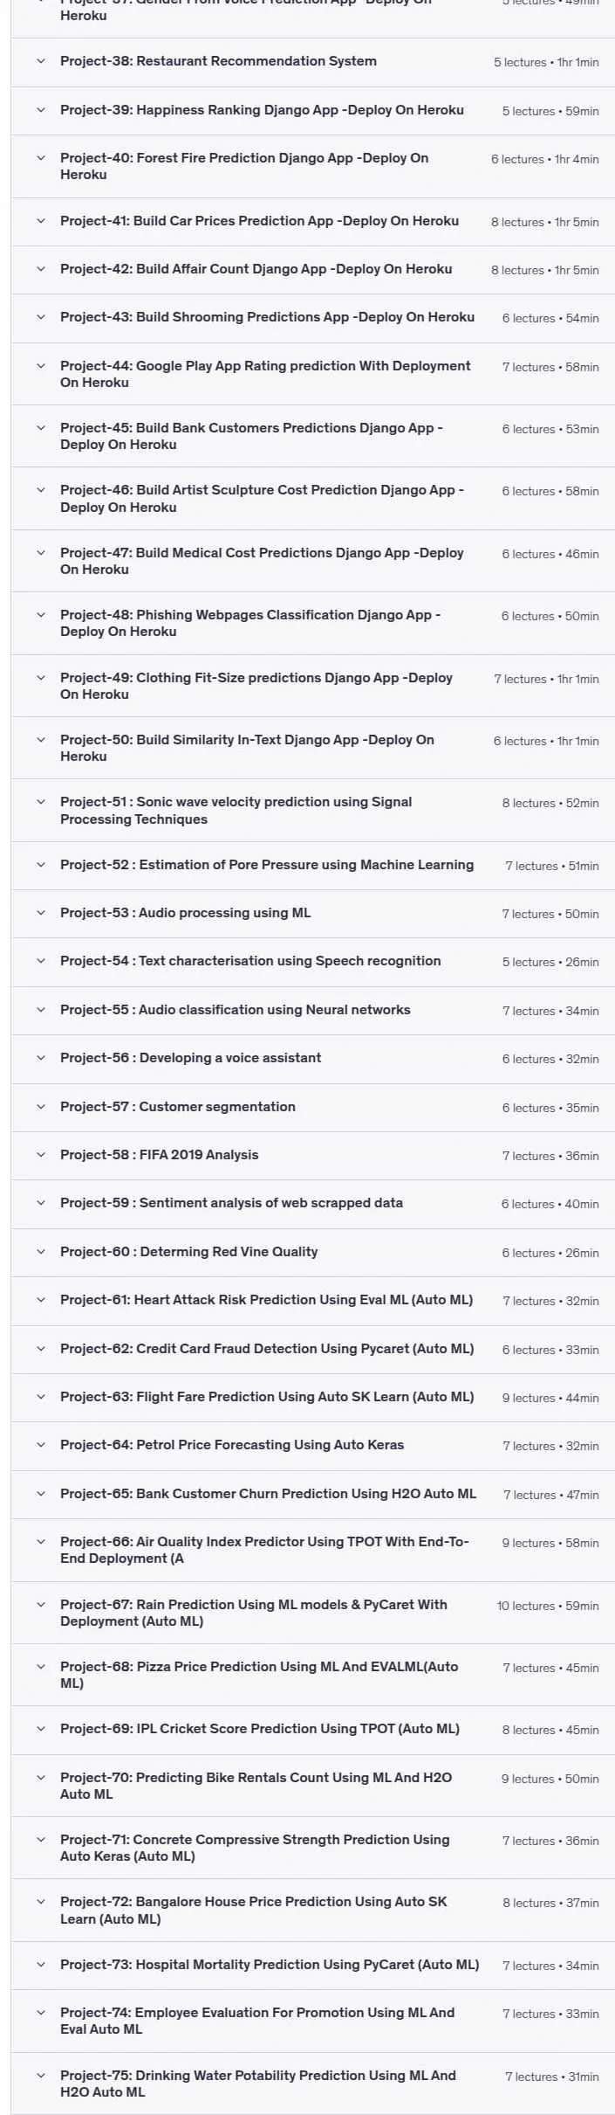Open Project-69 IPL Cricket Score Prediction title
The image size is (615, 2115).
click(x=260, y=1729)
